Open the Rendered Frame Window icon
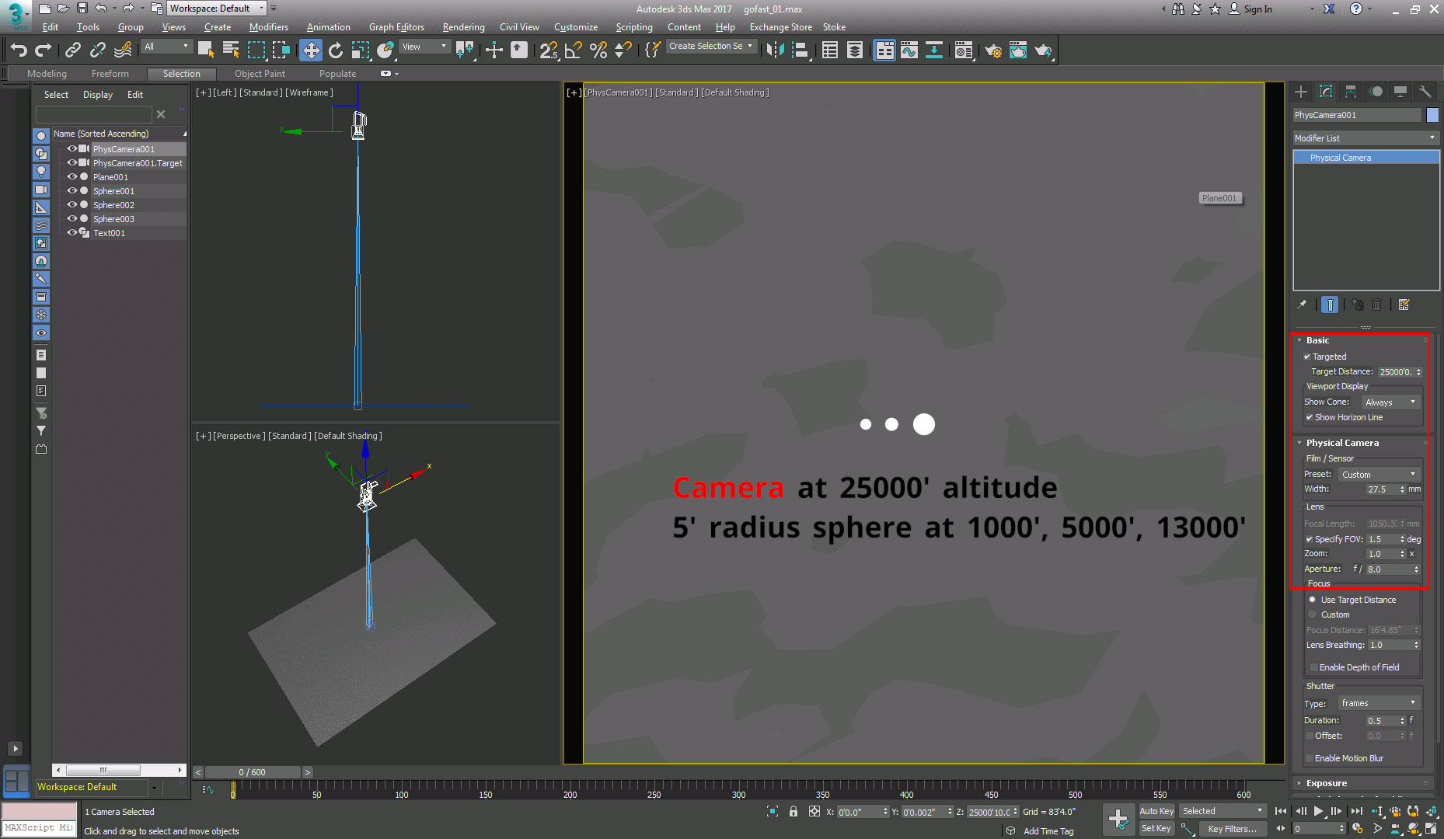The height and width of the screenshot is (839, 1444). tap(1018, 50)
